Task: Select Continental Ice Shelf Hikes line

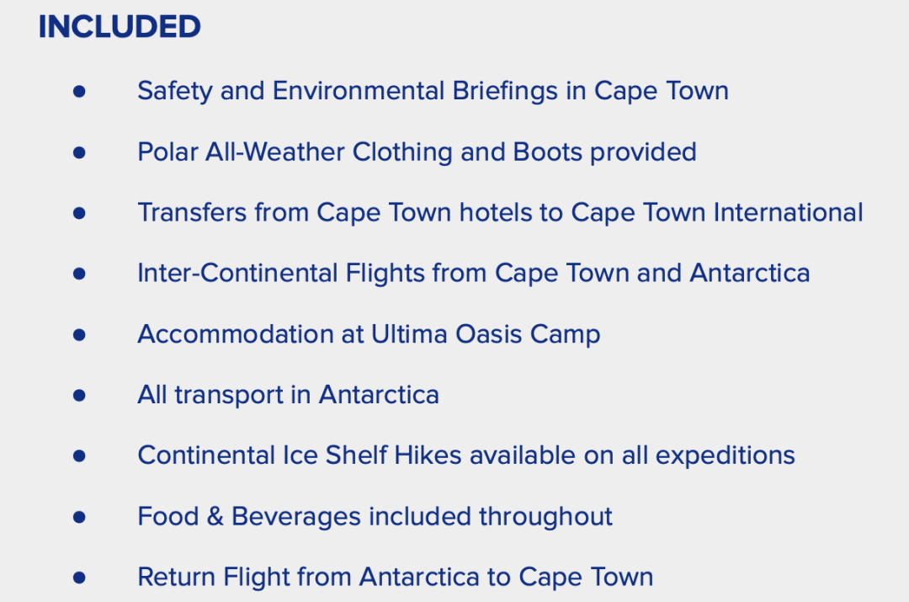Action: [x=466, y=455]
